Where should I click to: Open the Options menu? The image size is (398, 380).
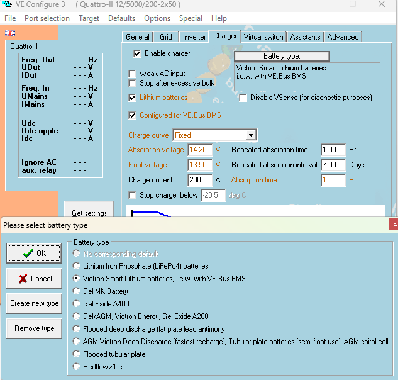coord(157,18)
